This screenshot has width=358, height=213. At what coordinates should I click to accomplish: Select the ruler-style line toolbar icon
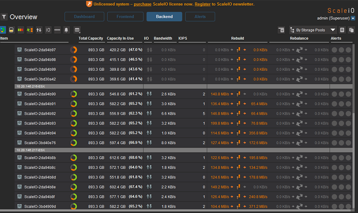click(57, 30)
